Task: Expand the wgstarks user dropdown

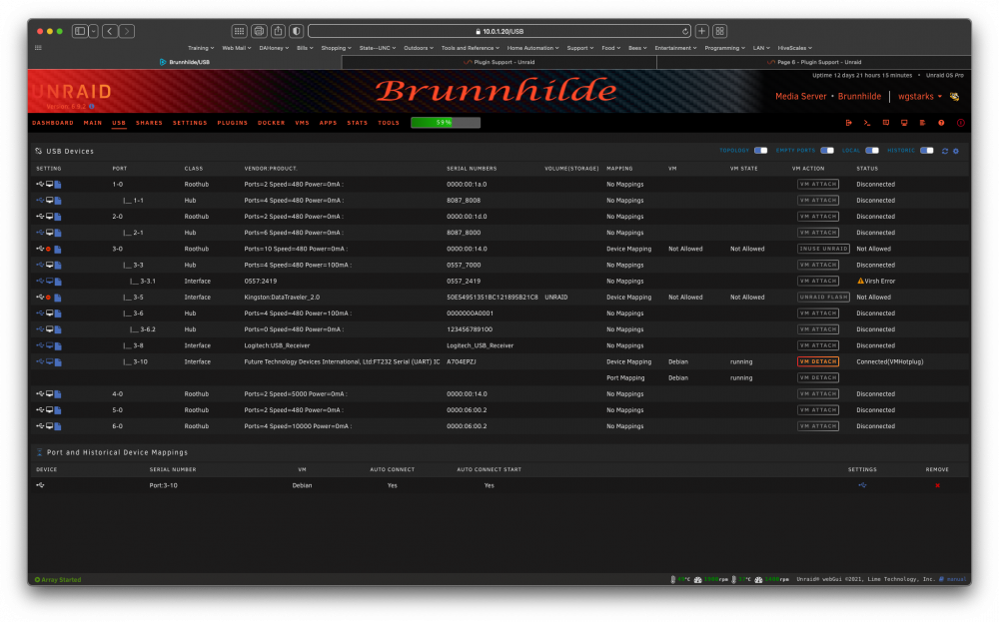Action: click(x=919, y=96)
